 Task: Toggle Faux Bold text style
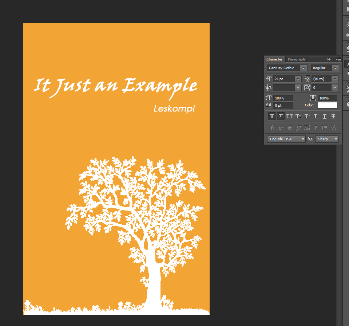[x=272, y=117]
